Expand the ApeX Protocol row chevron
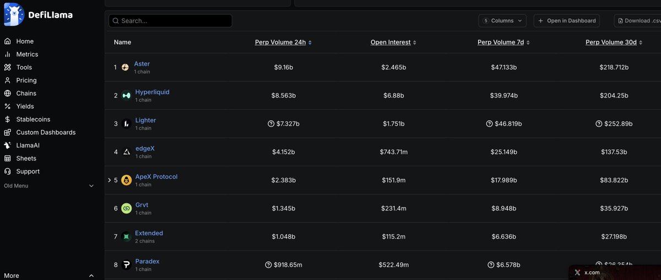 click(110, 180)
